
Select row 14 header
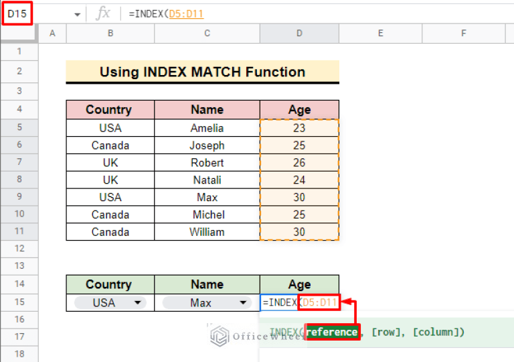point(19,284)
